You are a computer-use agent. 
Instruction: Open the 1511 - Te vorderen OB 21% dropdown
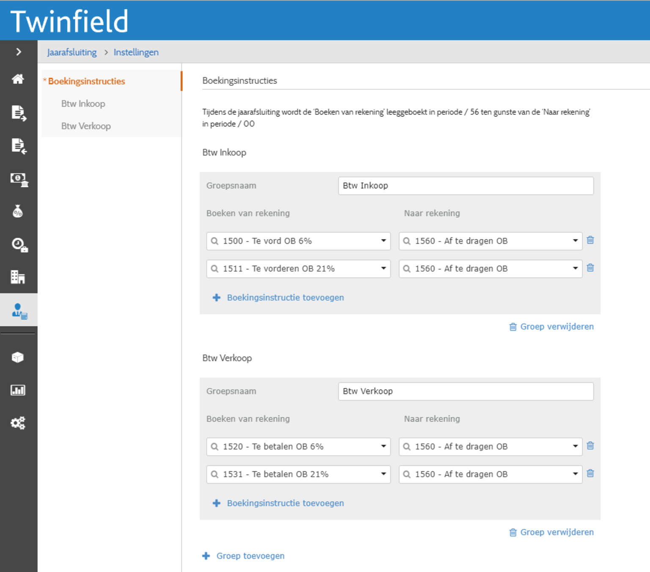pyautogui.click(x=383, y=268)
